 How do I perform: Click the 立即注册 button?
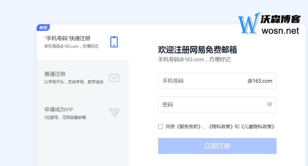tap(217, 146)
